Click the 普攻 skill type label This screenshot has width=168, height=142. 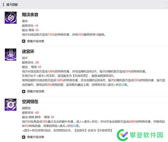(x=25, y=21)
